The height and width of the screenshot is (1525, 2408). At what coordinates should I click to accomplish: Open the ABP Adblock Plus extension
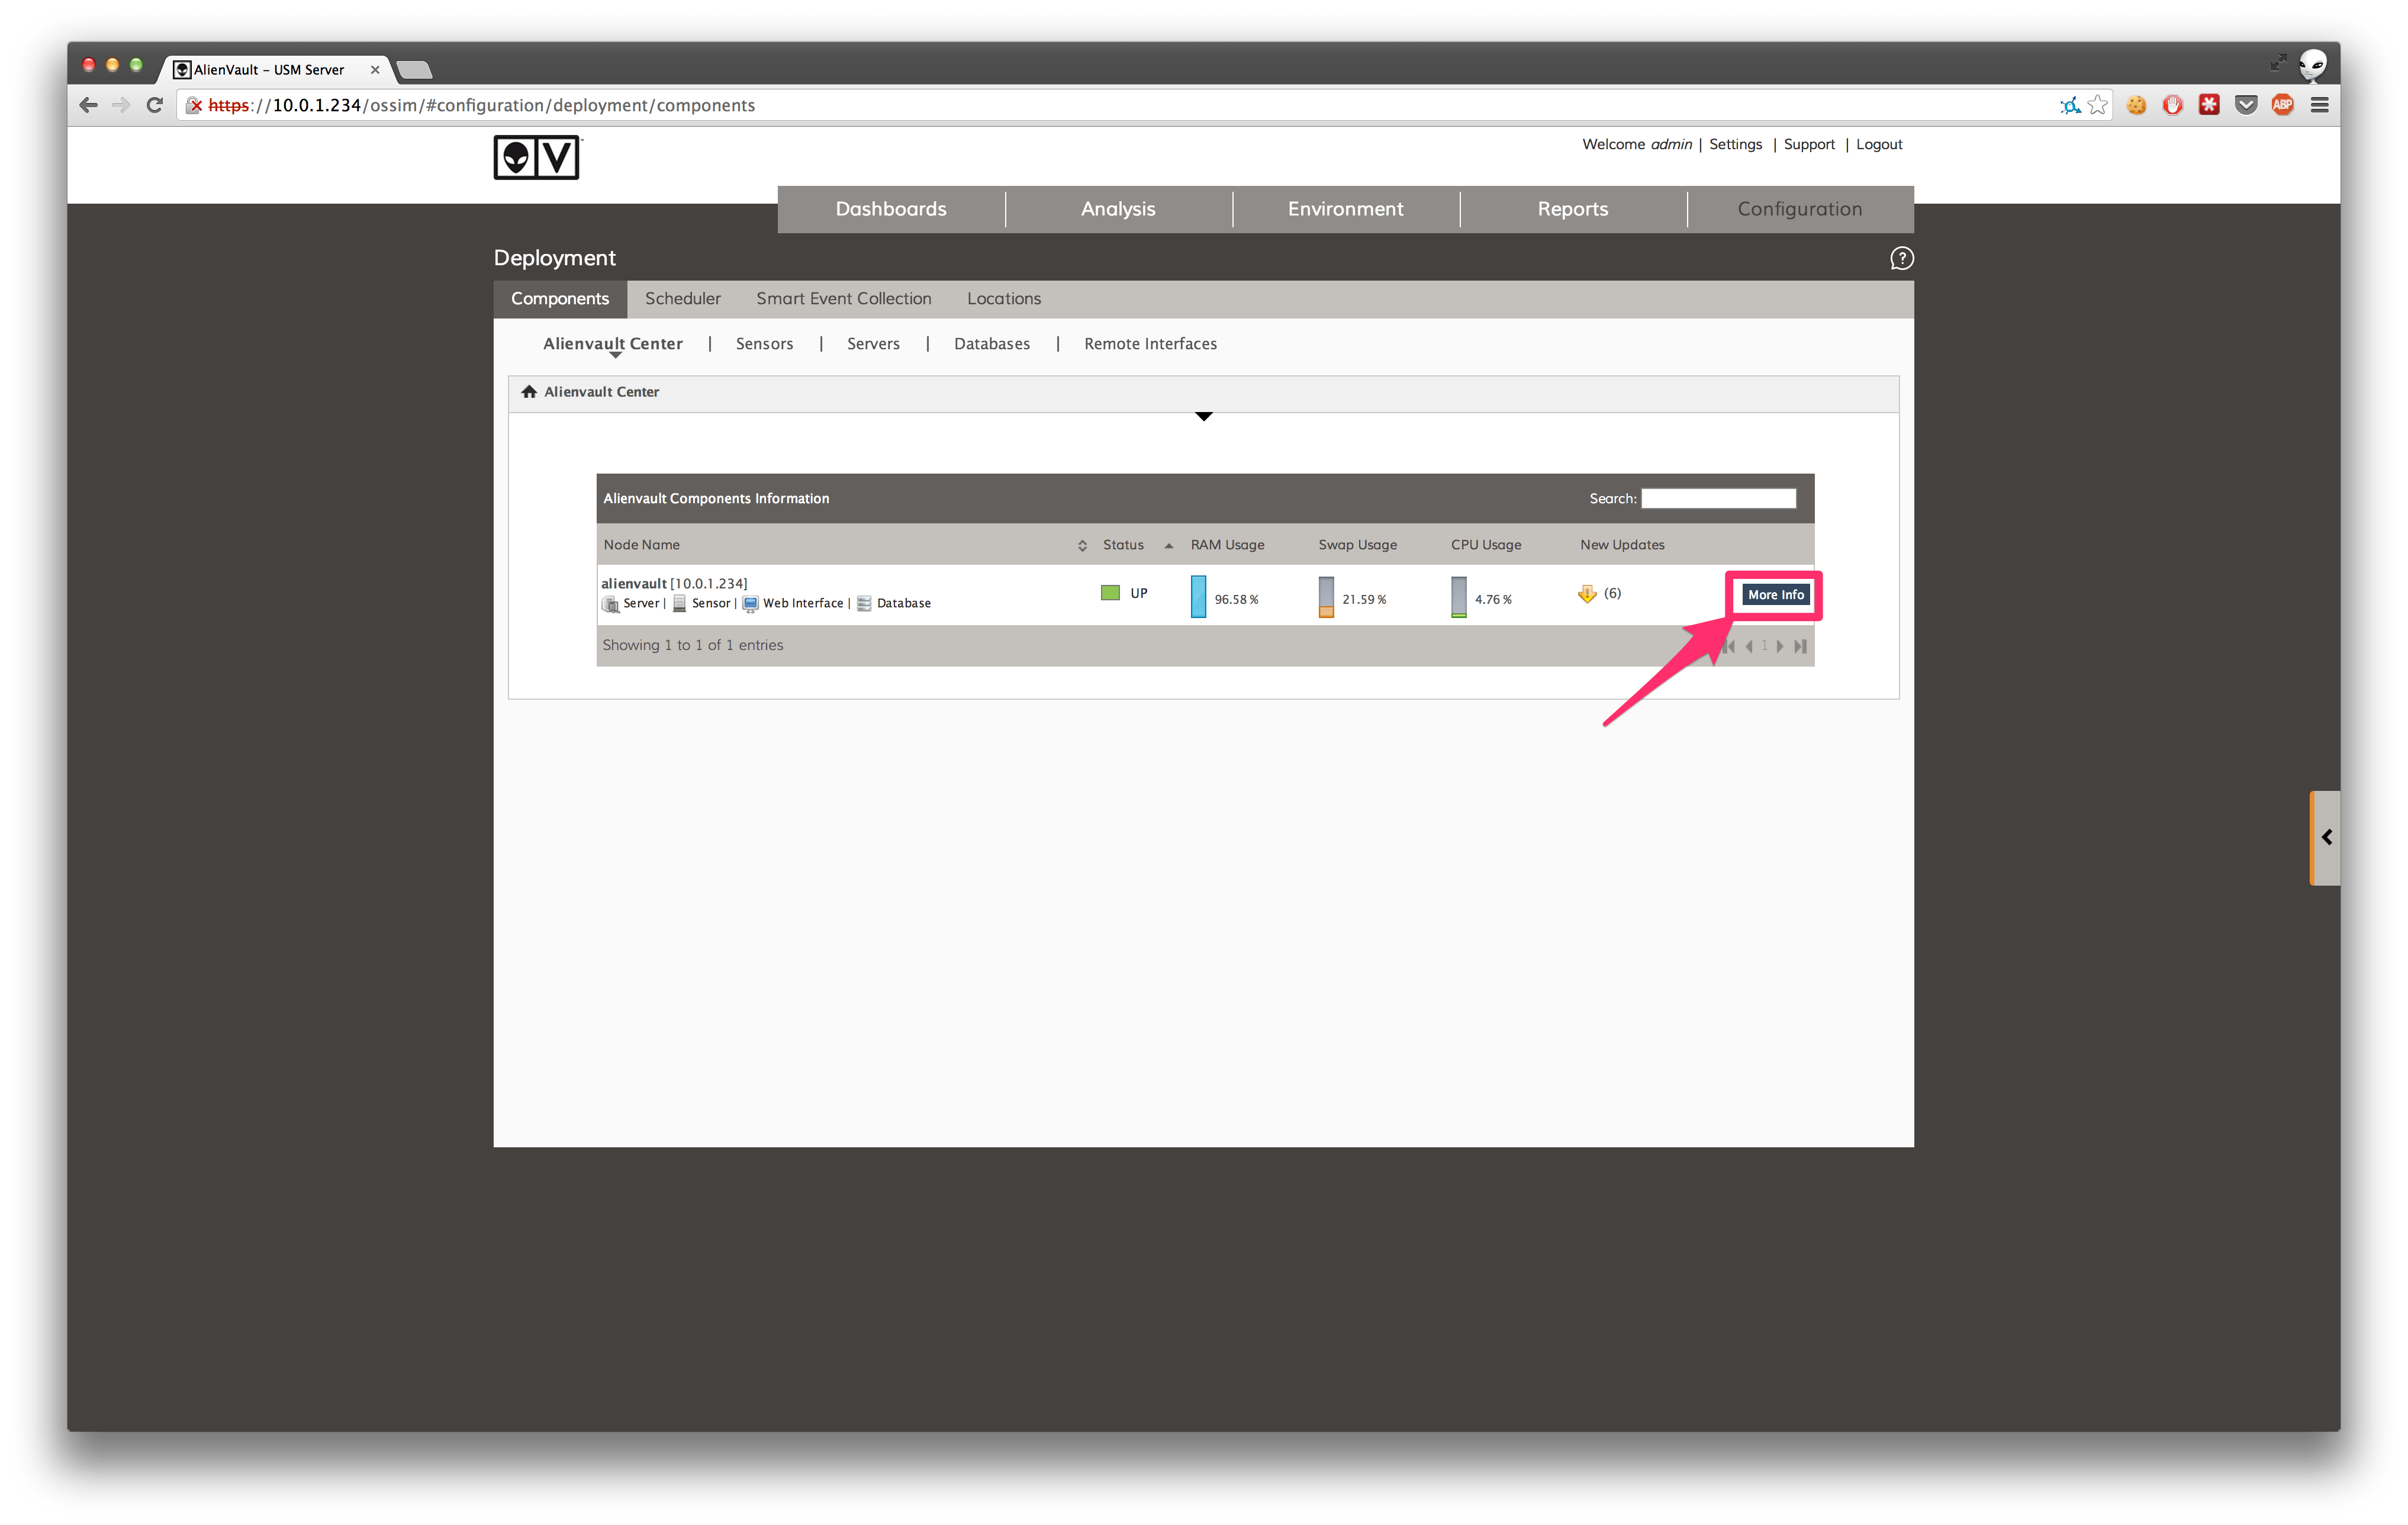pos(2283,105)
